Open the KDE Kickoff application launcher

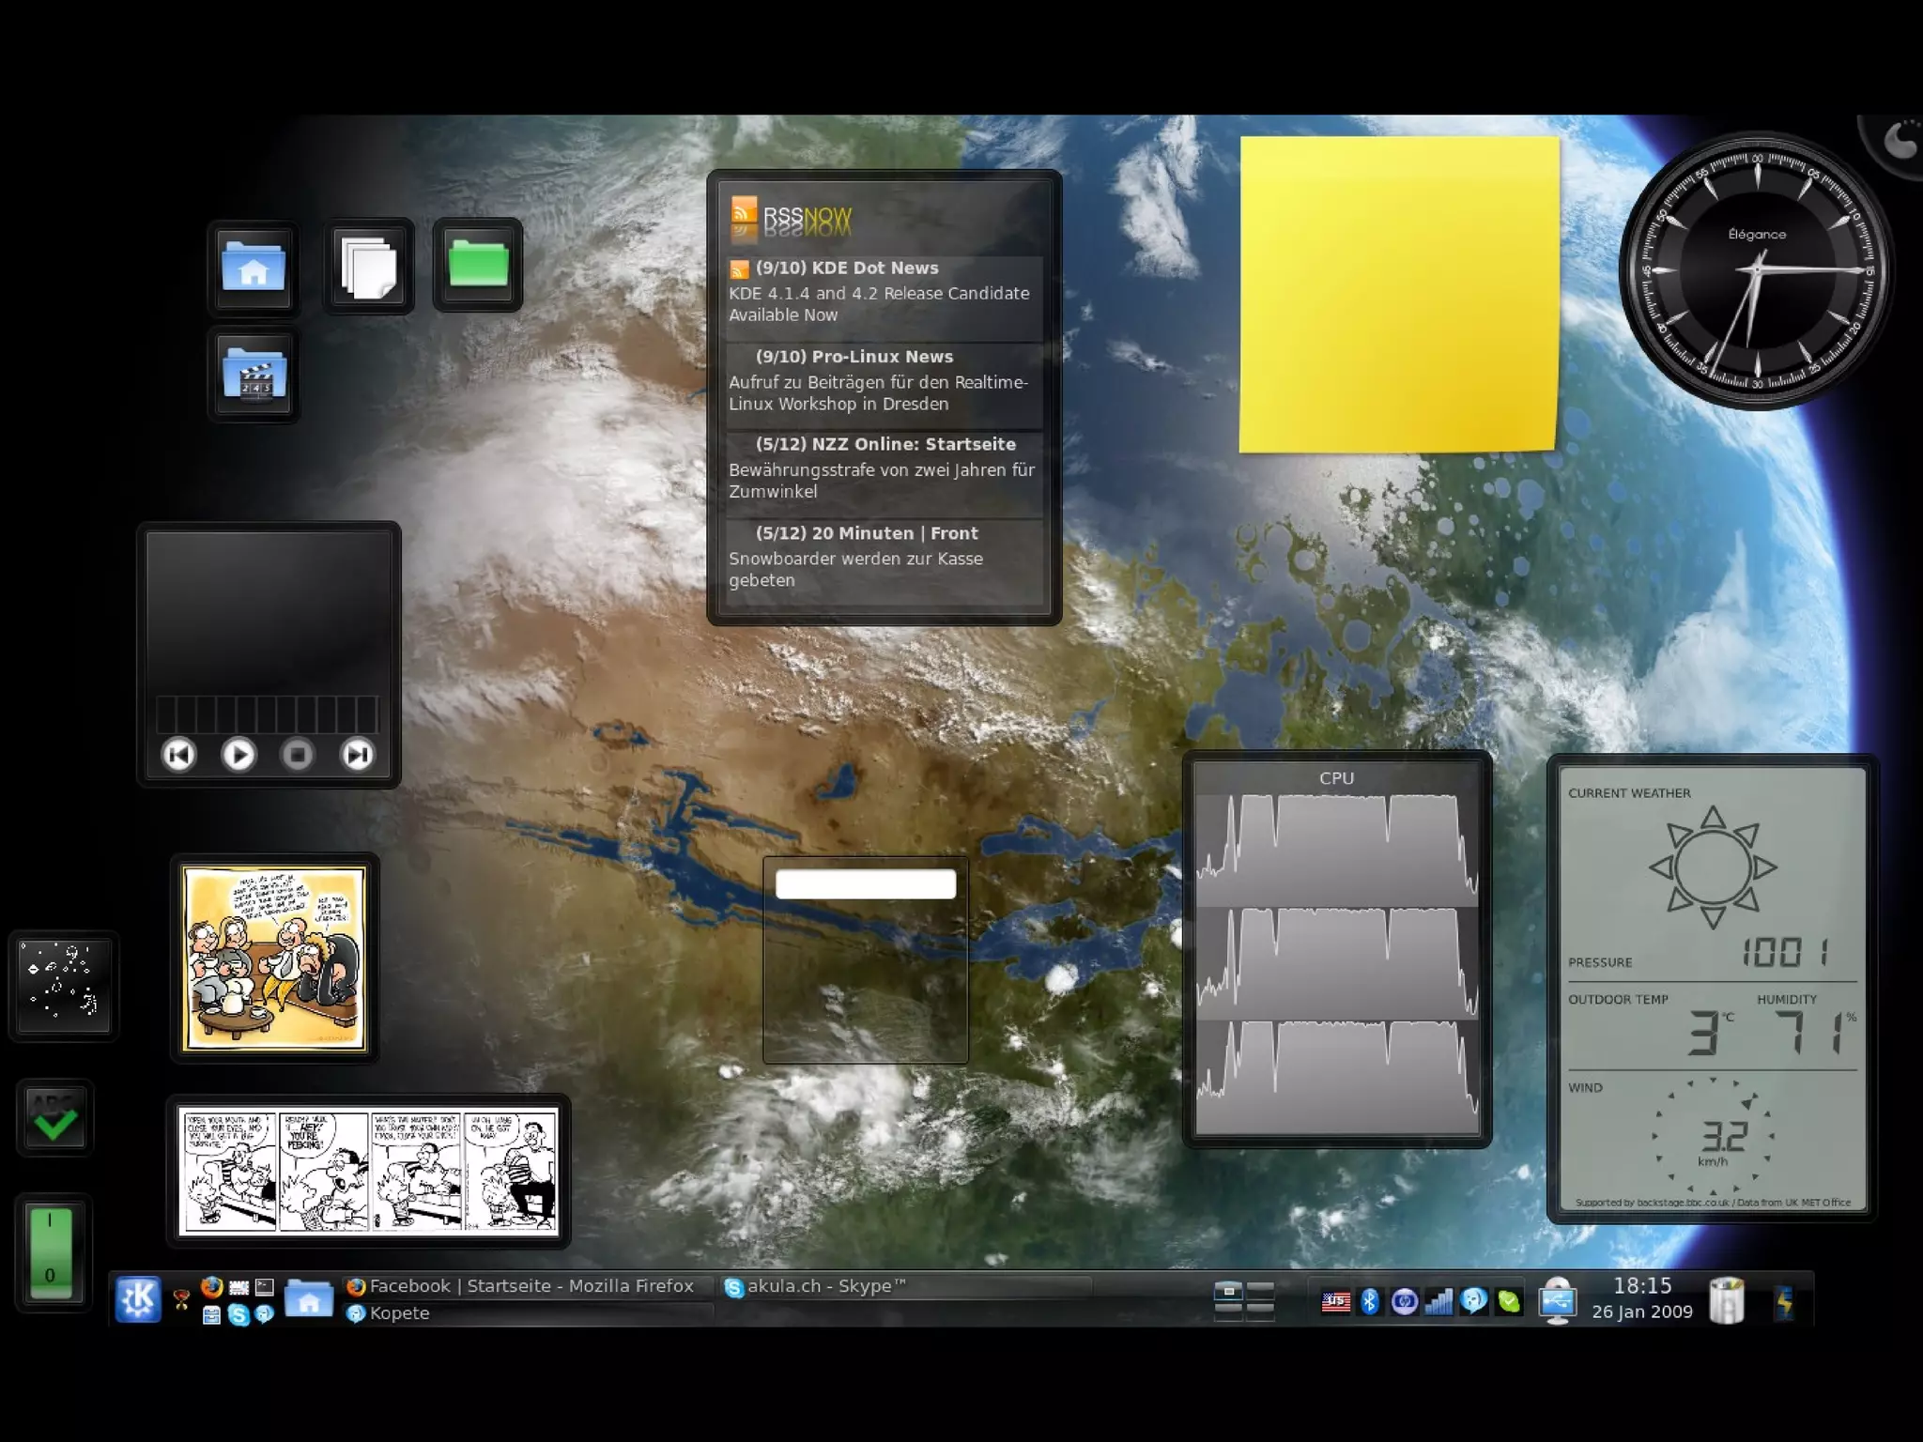click(x=138, y=1299)
